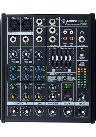This screenshot has height=137, width=96.
Task: Click the headphones icon above PHONES jack
Action: (x=82, y=33)
